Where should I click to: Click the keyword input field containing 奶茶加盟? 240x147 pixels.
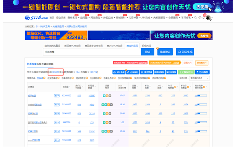[x=92, y=52]
